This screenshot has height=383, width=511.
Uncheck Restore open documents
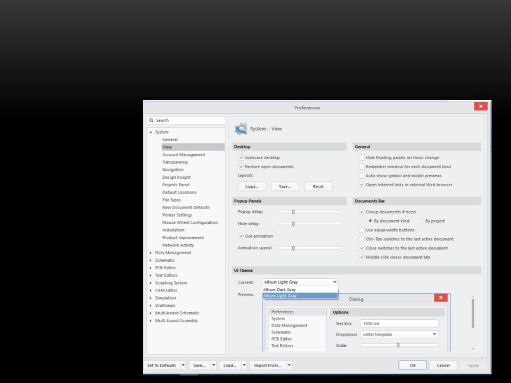[241, 166]
